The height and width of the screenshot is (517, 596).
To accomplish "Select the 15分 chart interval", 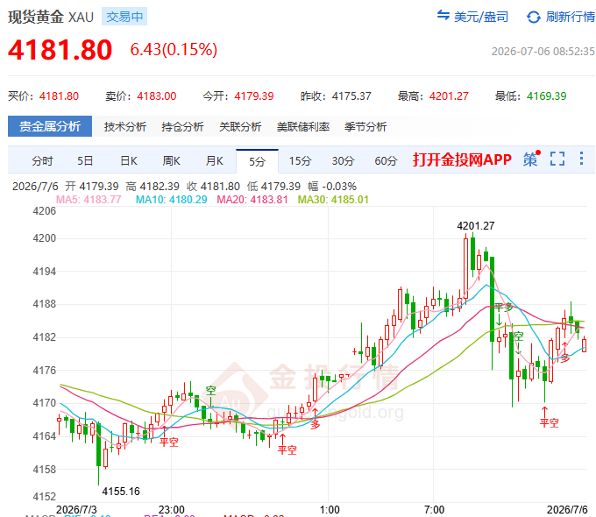I will [300, 161].
